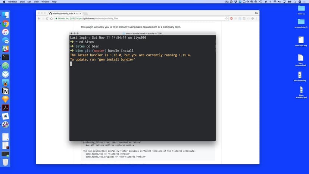Close the profanity_filter Chrome tab
Viewport: 309px width, 174px height.
pos(80,13)
